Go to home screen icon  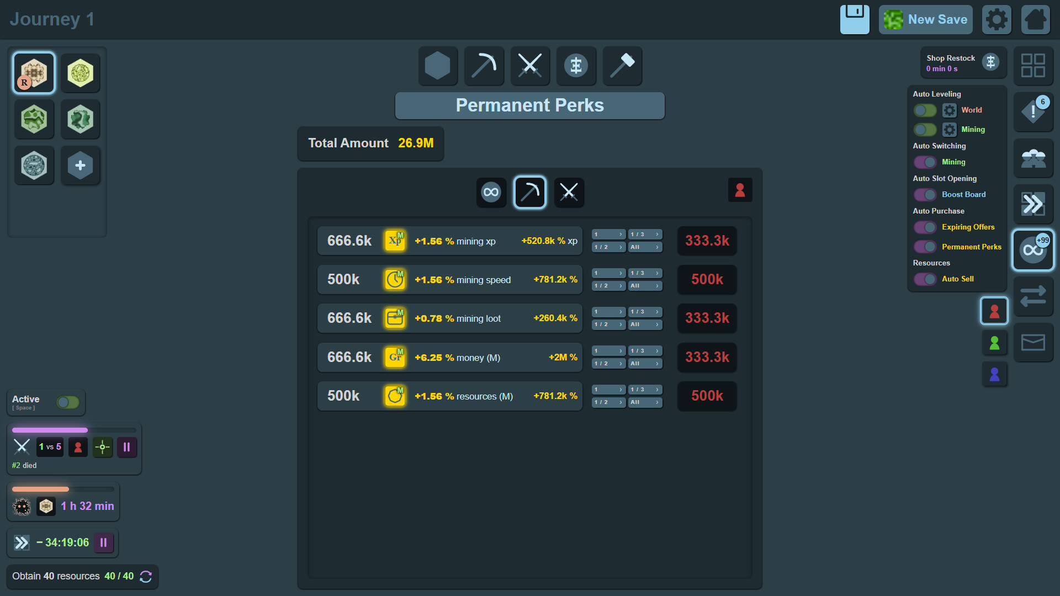tap(1035, 19)
